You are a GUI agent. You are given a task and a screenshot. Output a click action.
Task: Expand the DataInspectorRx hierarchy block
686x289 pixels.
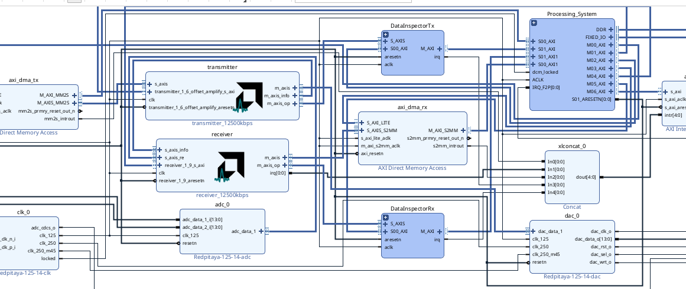point(386,218)
